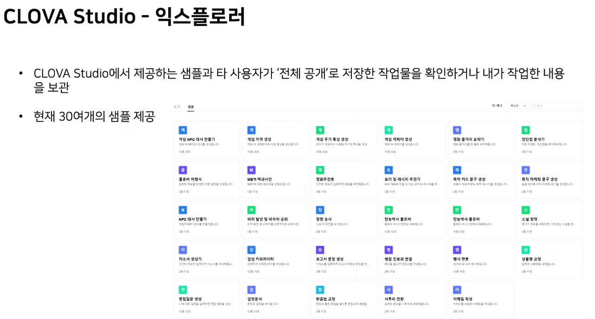Image resolution: width=595 pixels, height=319 pixels.
Task: Click the 게임 캐릭터 생성 icon
Action: tap(389, 130)
